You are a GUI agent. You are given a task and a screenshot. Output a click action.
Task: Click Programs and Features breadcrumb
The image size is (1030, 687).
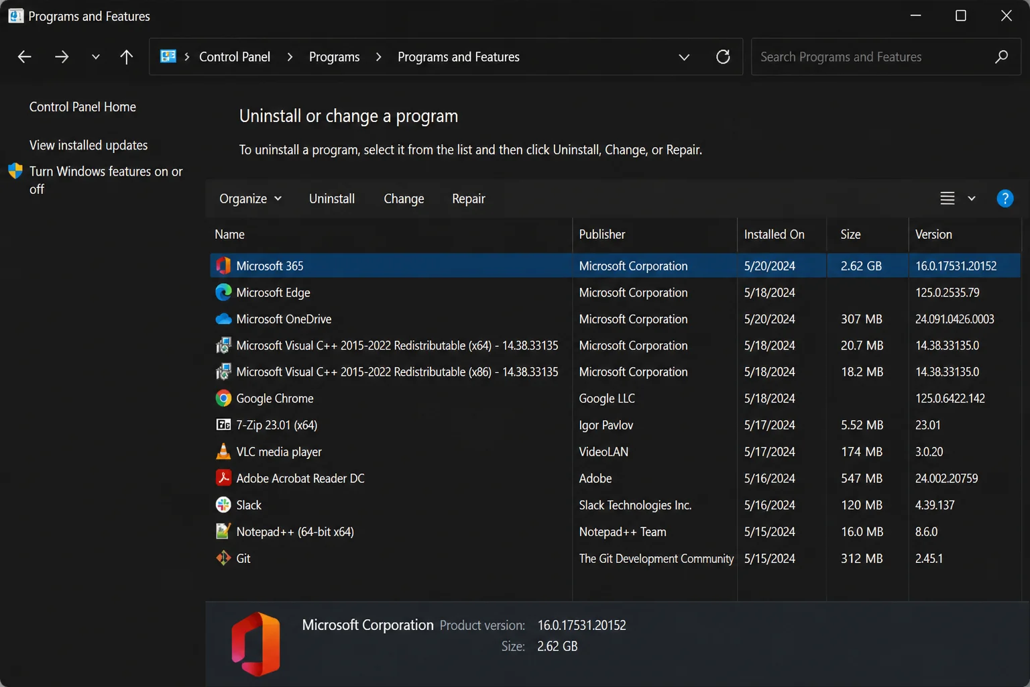pos(459,57)
